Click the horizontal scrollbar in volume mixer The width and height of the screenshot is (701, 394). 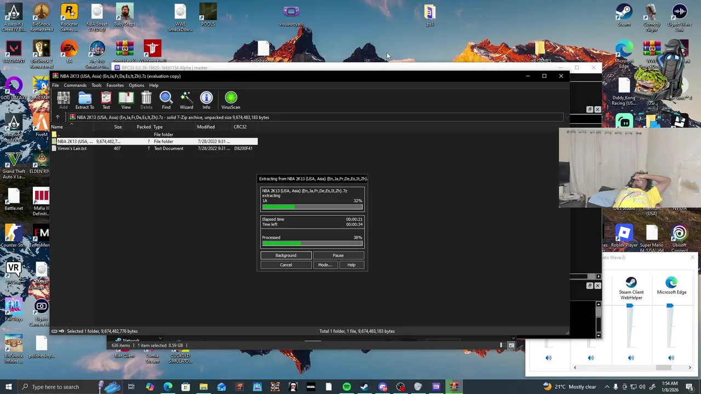pos(663,368)
